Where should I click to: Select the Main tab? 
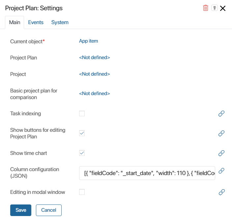[x=14, y=22]
